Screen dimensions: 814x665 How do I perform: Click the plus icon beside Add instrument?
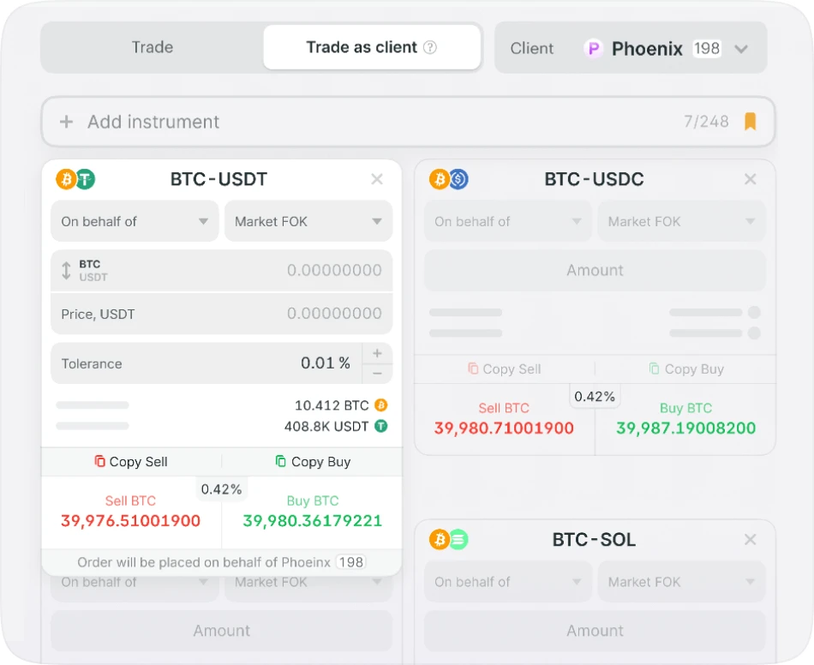[66, 122]
